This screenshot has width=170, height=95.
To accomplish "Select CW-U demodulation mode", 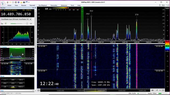I will click(x=21, y=80).
